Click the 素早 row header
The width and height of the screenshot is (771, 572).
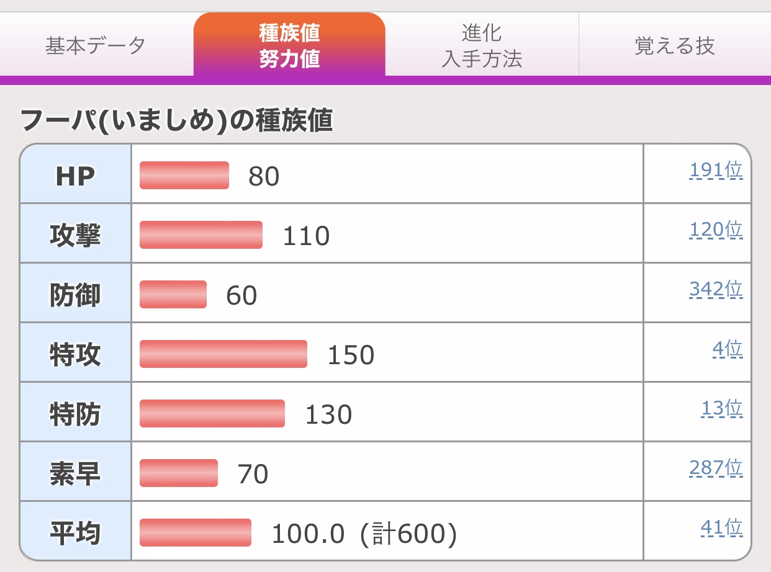point(75,474)
